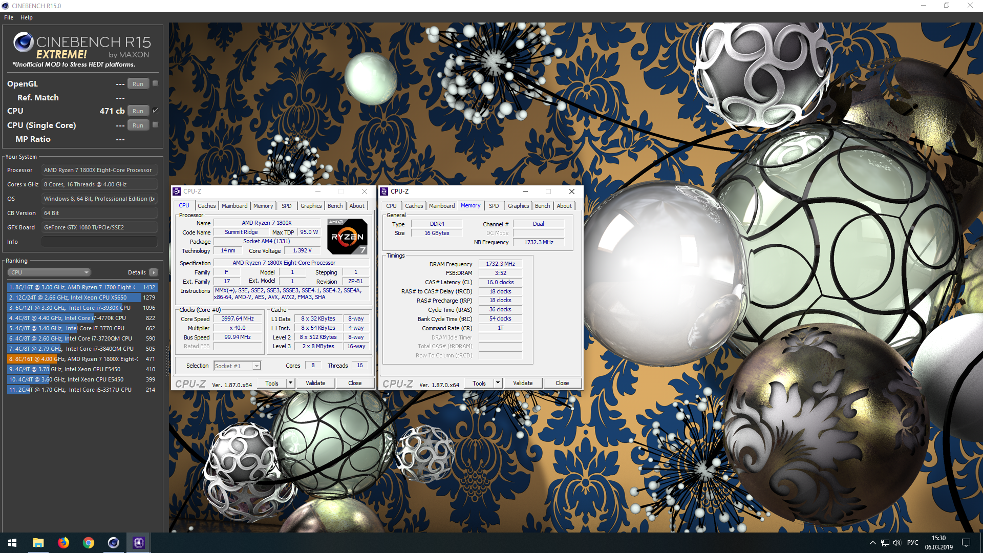The image size is (983, 553).
Task: Click the right CPU-Z window title icon
Action: pyautogui.click(x=384, y=192)
